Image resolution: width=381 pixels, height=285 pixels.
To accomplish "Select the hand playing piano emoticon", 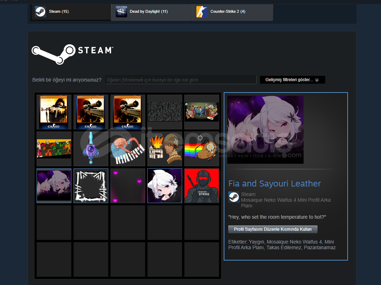I will [x=128, y=149].
